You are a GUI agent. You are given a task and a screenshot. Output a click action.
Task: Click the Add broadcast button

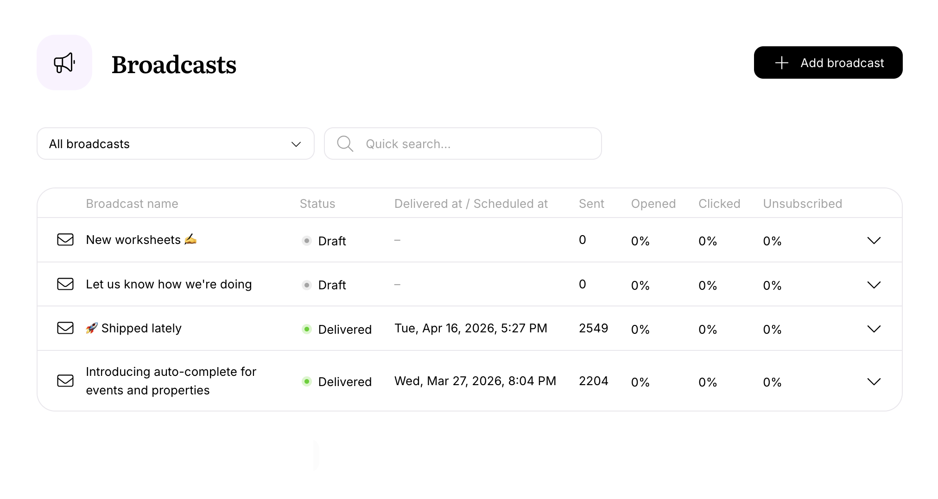pyautogui.click(x=828, y=62)
